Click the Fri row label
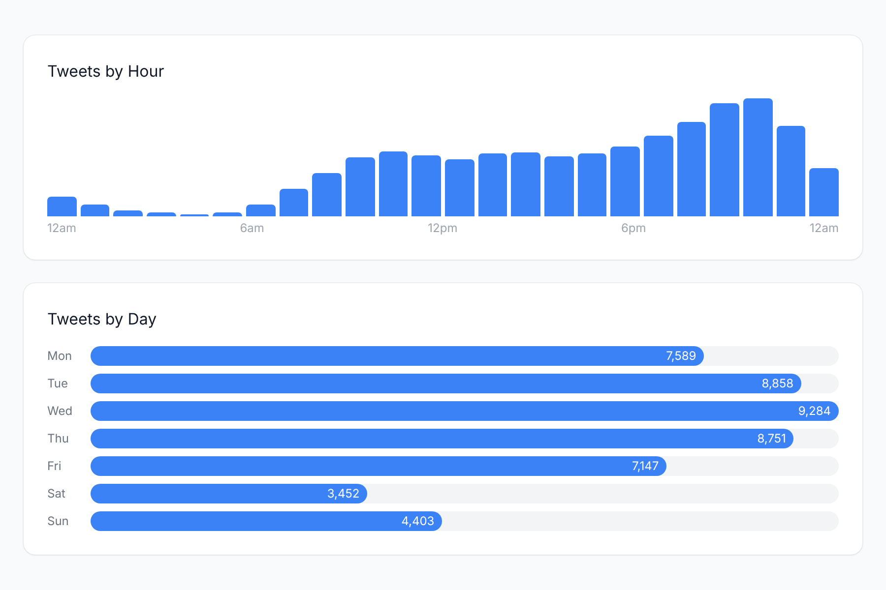Screen dimensions: 886x590 coord(54,466)
